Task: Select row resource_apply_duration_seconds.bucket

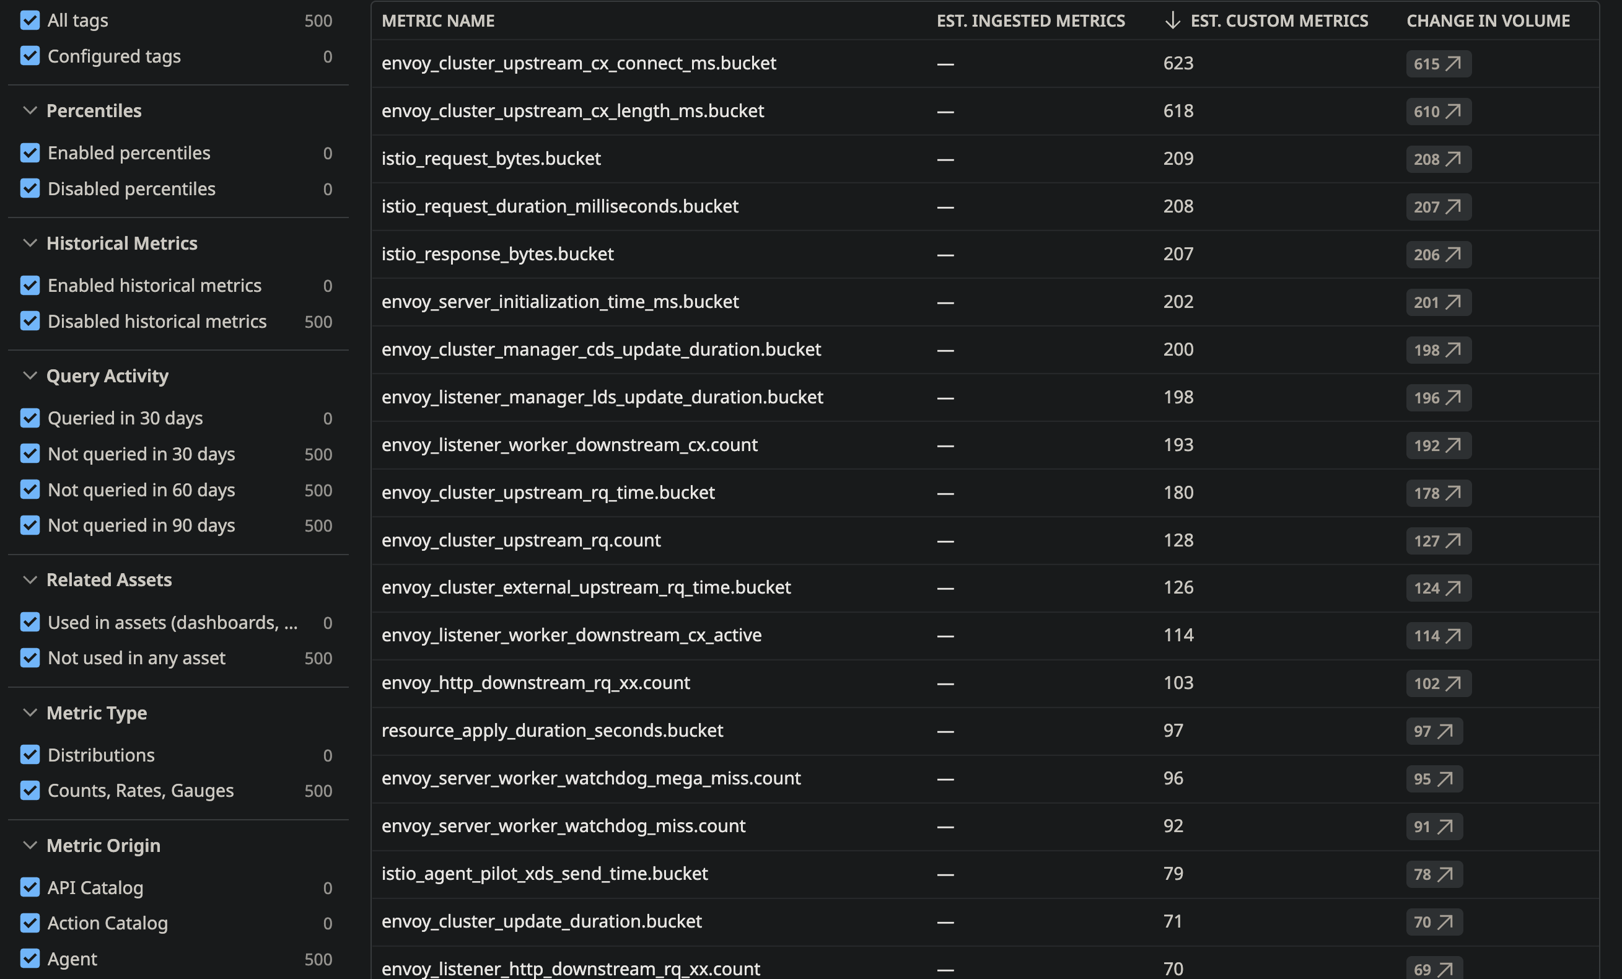Action: (x=985, y=731)
